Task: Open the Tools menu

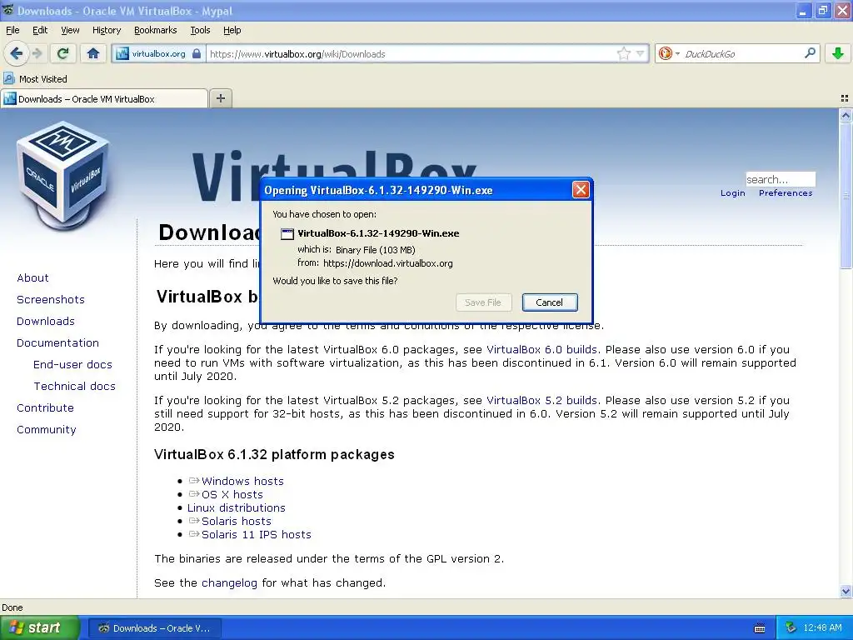Action: [x=200, y=30]
